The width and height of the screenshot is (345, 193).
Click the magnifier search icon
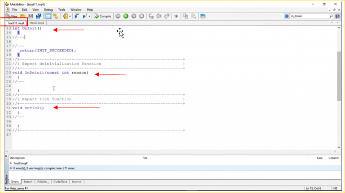331,16
